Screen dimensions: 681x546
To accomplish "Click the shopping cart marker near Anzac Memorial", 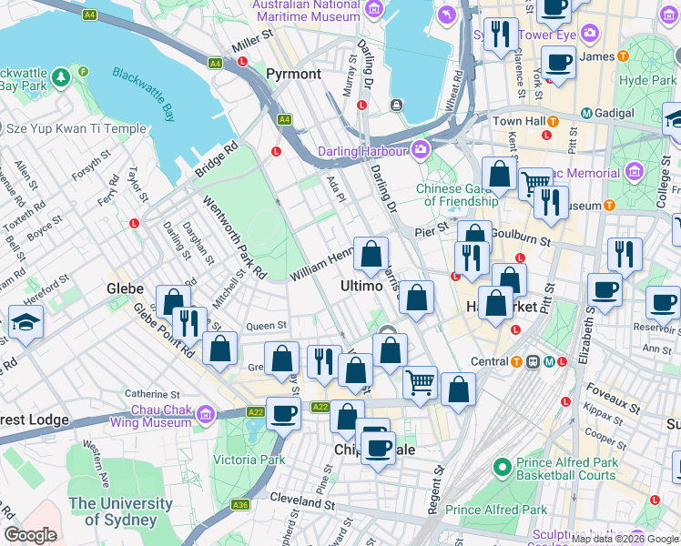I will point(534,182).
